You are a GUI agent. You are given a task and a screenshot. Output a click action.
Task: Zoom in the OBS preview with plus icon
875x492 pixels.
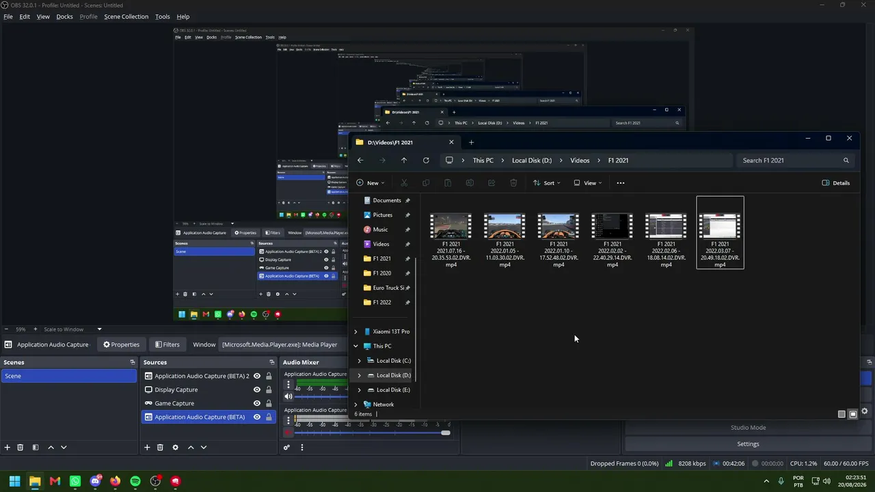tap(35, 329)
